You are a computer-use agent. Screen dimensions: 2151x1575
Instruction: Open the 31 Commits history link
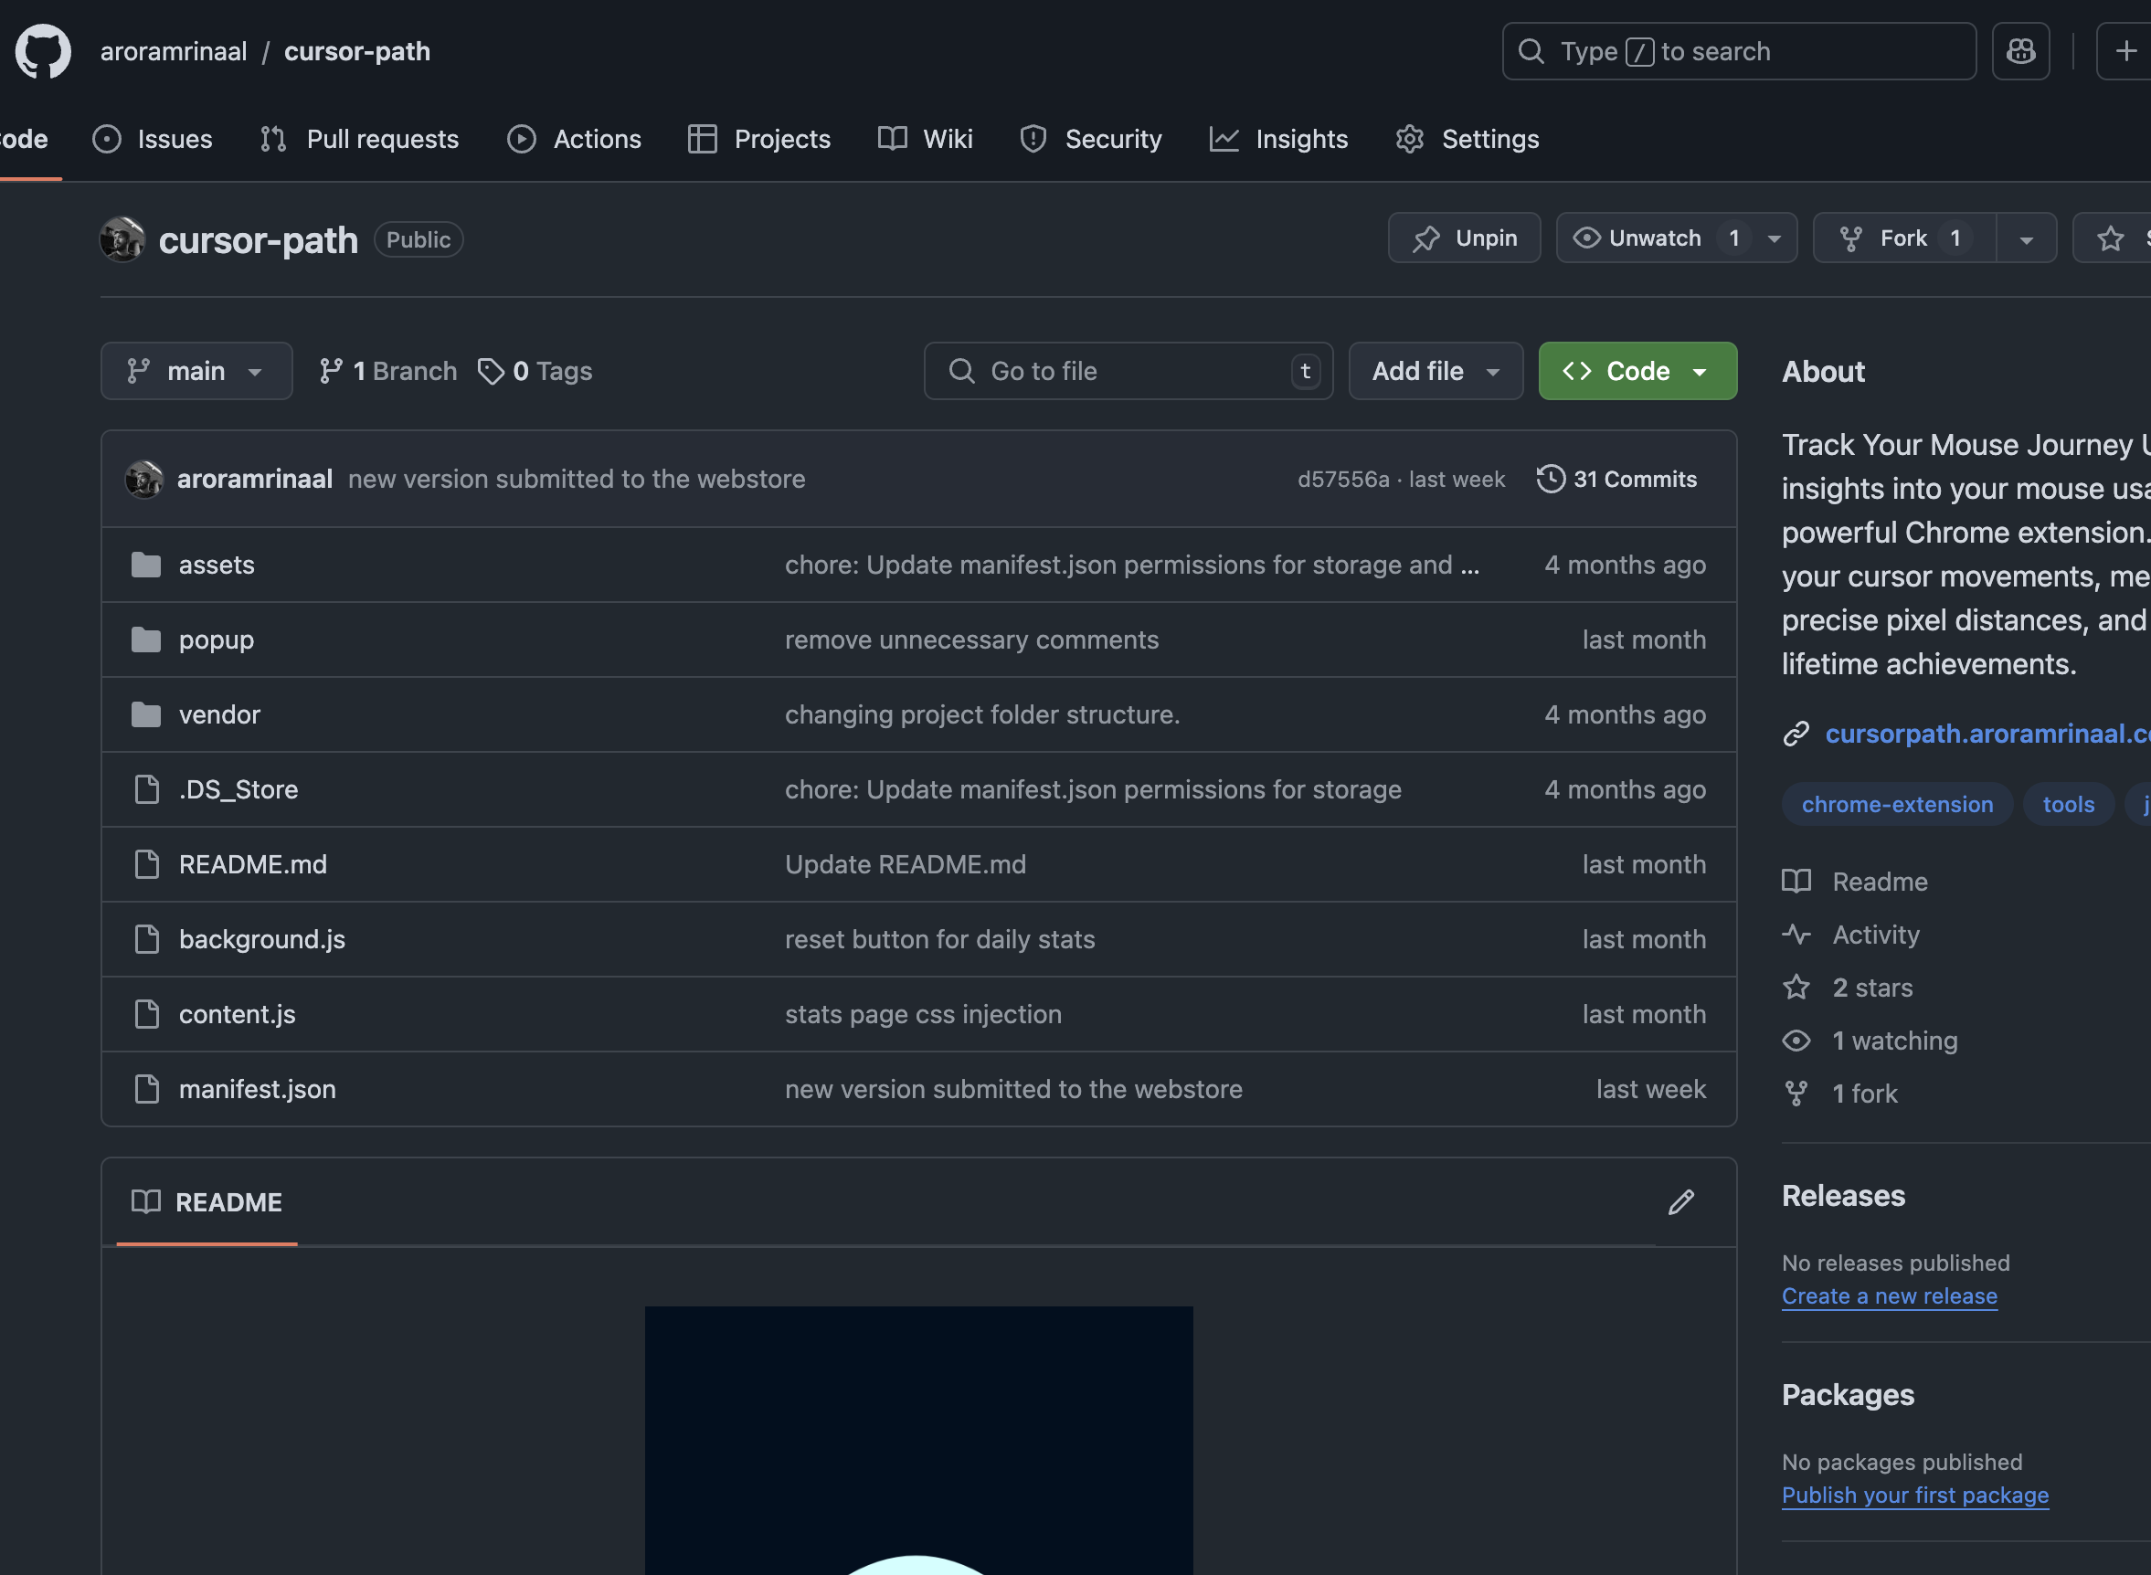[1617, 479]
